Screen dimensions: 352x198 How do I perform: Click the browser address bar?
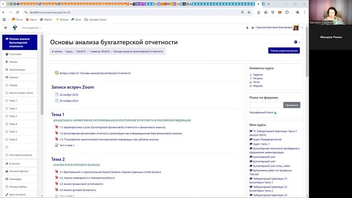pyautogui.click(x=134, y=12)
